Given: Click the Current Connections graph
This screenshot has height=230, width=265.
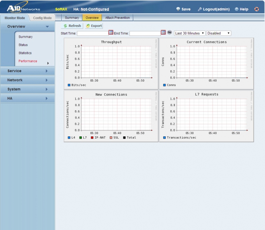Looking at the screenshot, I should [x=206, y=63].
